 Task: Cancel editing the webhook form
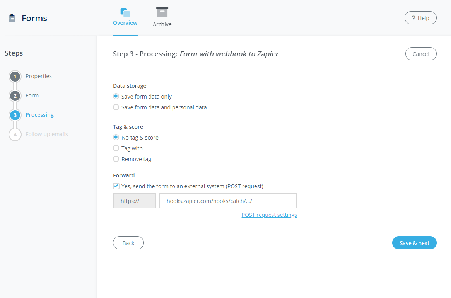tap(421, 54)
